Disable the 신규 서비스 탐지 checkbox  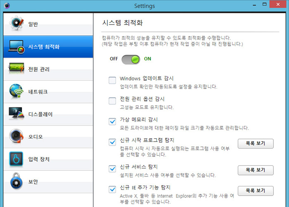(x=112, y=169)
